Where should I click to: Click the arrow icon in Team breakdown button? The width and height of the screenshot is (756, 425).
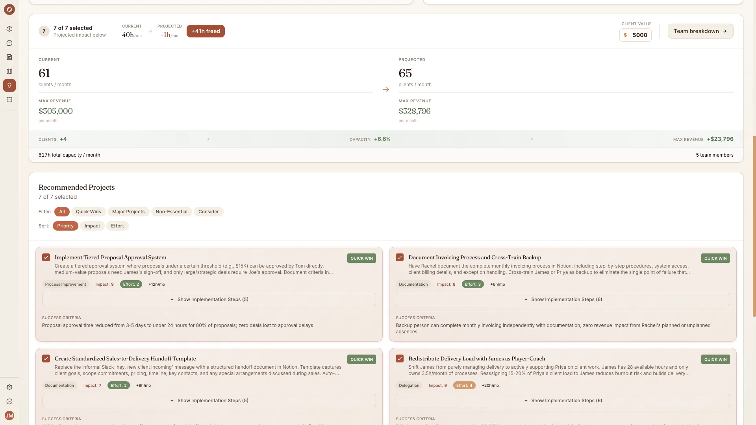(725, 31)
